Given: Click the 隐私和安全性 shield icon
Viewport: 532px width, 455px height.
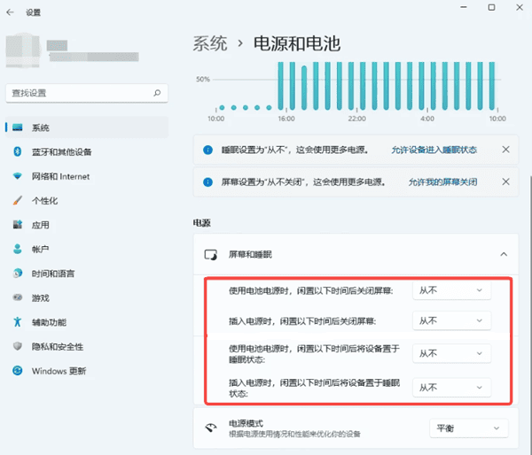Looking at the screenshot, I should [x=18, y=346].
